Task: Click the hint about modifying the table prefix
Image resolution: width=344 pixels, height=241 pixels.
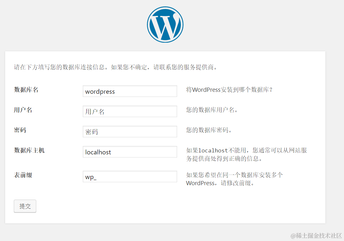Action: [x=234, y=179]
